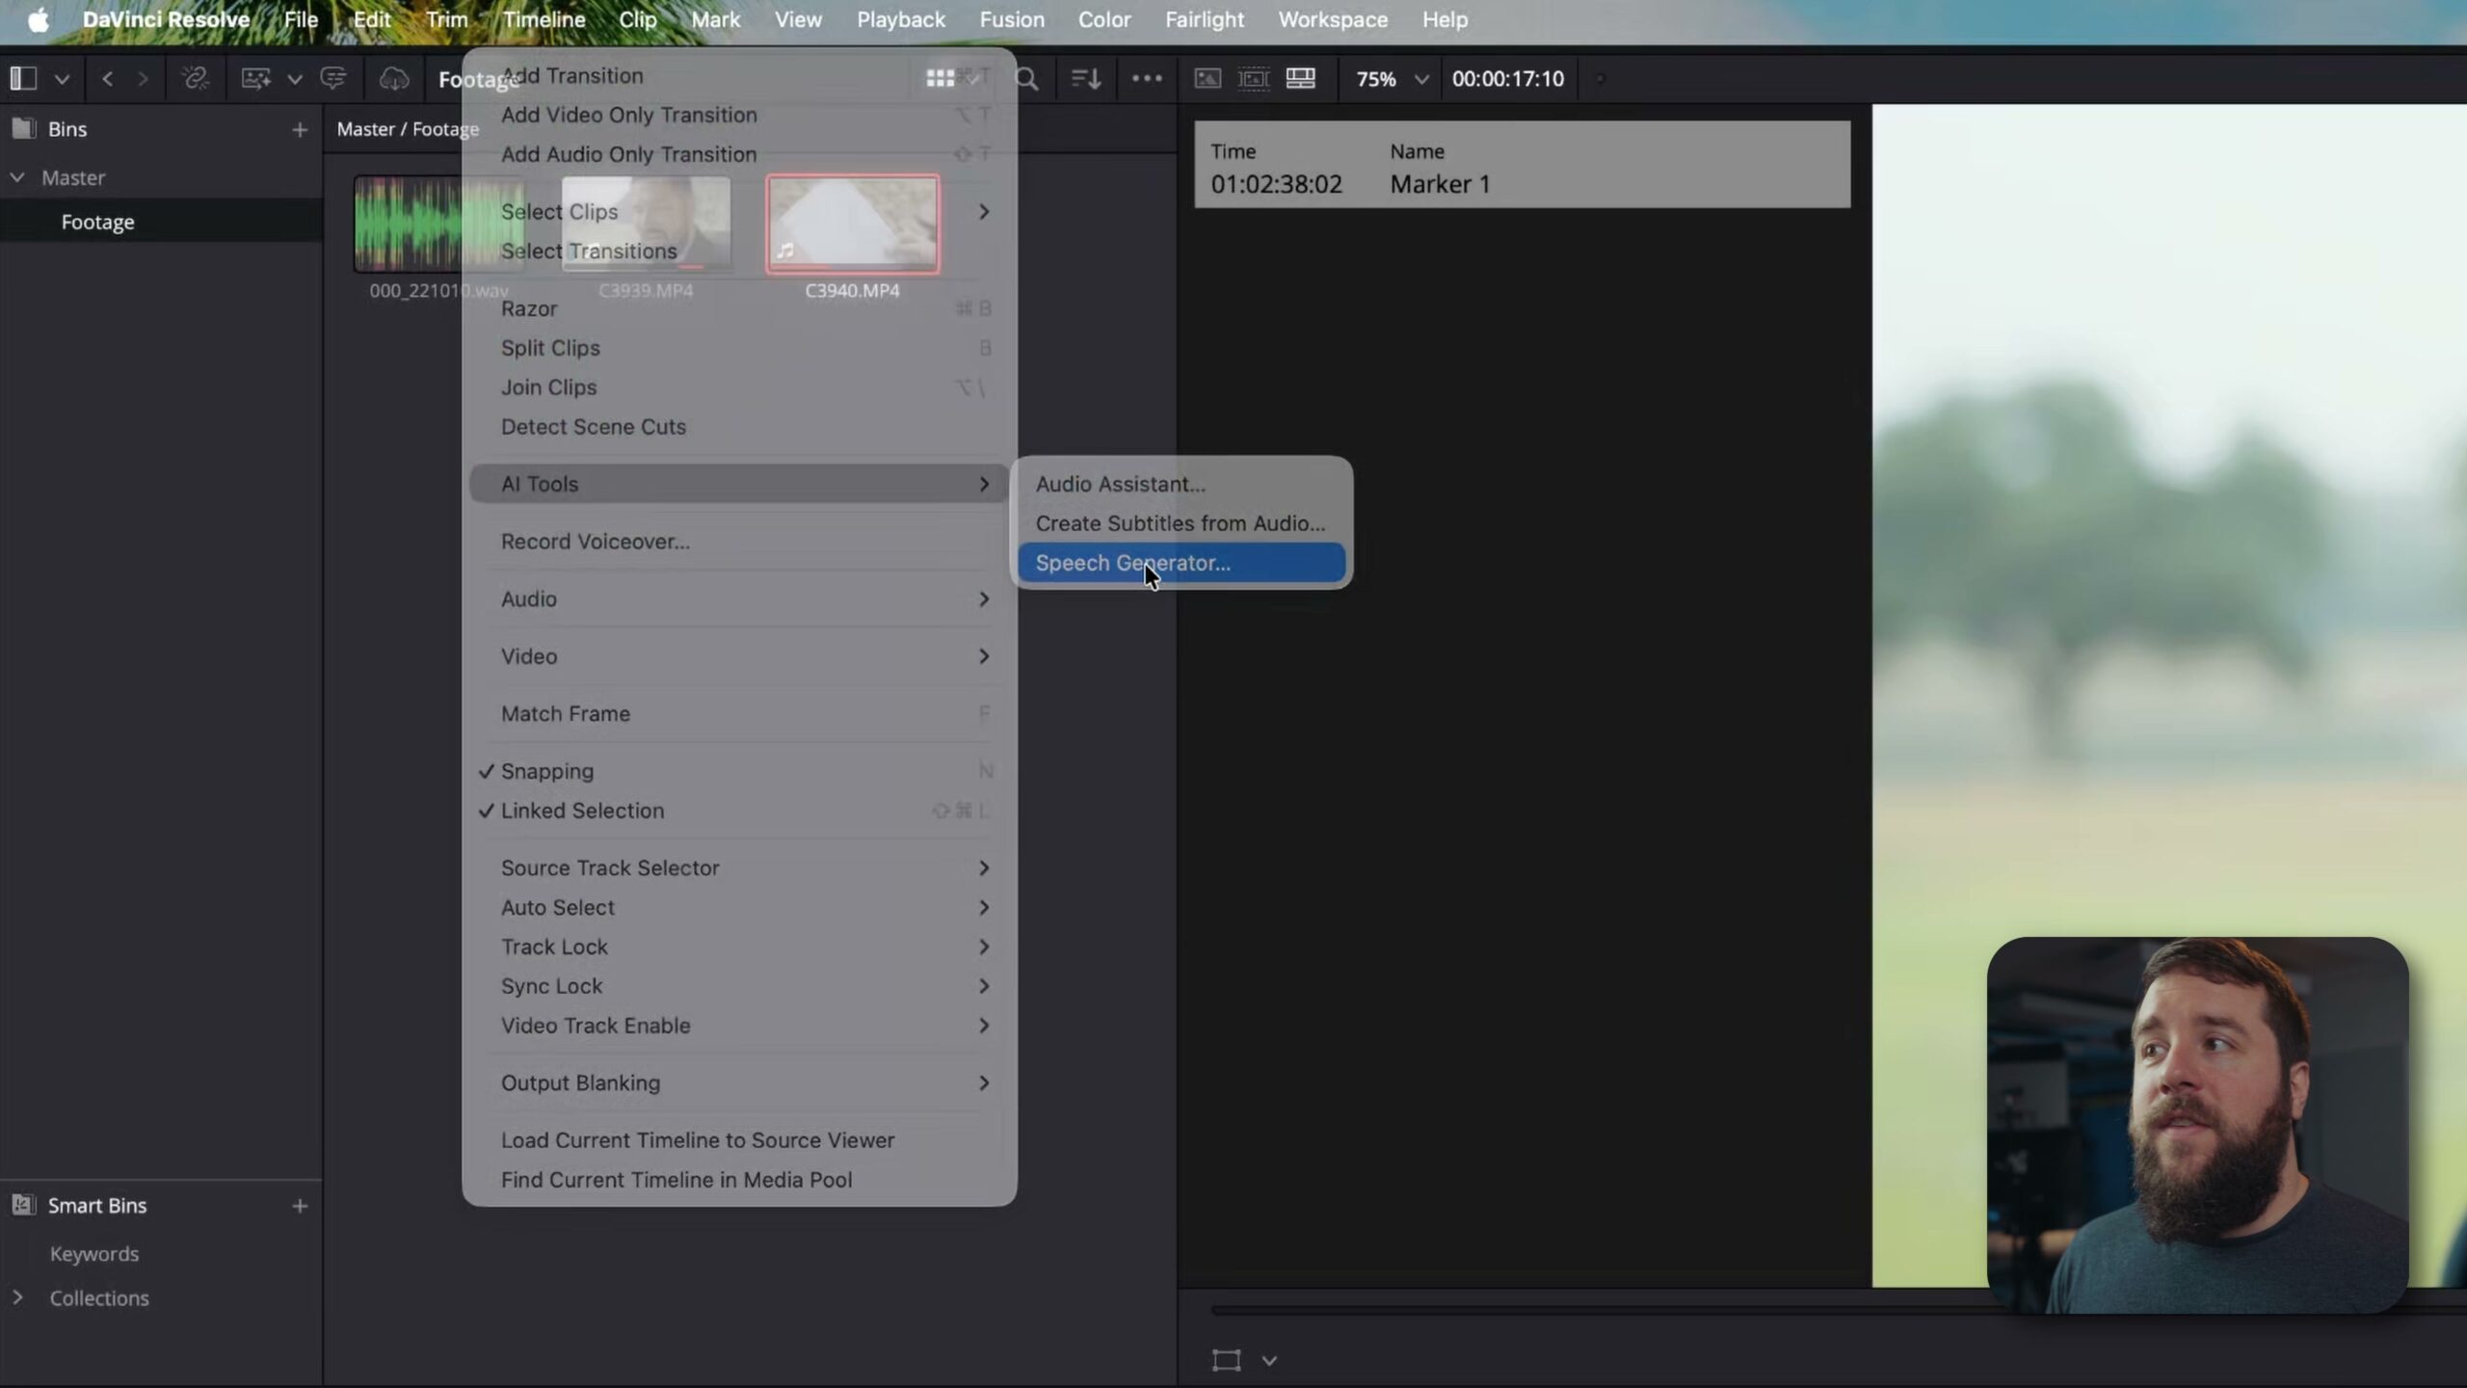Choose Split Clips menu item
Viewport: 2467px width, 1388px height.
(x=739, y=348)
